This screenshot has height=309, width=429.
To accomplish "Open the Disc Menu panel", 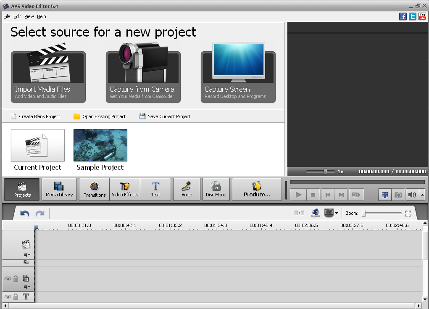I will [216, 190].
